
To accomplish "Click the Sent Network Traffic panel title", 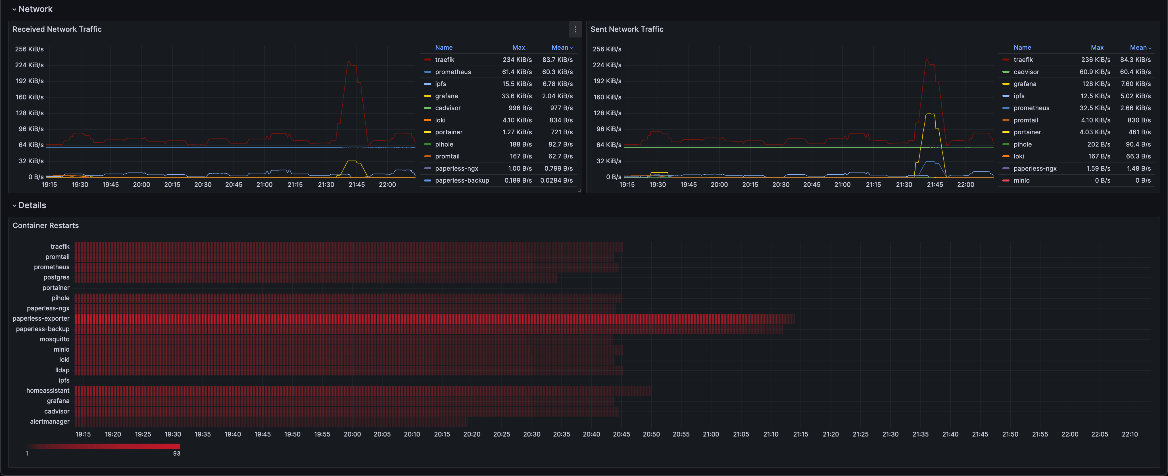I will coord(627,30).
